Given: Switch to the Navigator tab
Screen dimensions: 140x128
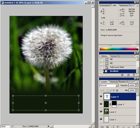Looking at the screenshot, I should point(105,5).
